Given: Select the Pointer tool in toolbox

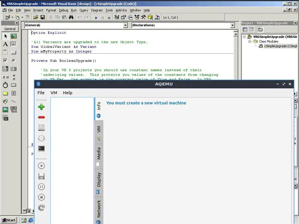Looking at the screenshot, I should click(5, 36).
